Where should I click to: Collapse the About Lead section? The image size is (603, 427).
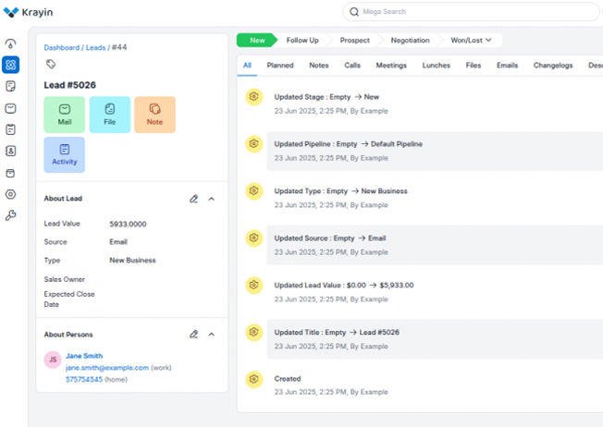point(211,199)
